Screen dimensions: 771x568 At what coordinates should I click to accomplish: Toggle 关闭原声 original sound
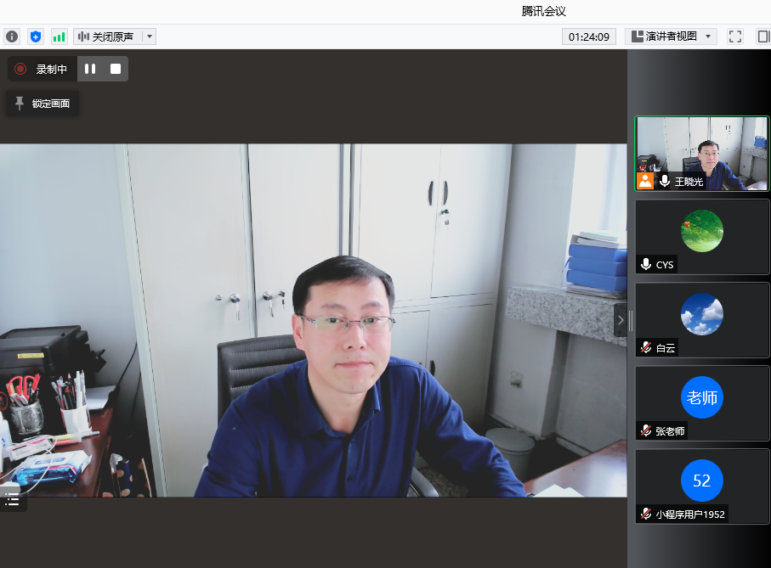pos(106,37)
